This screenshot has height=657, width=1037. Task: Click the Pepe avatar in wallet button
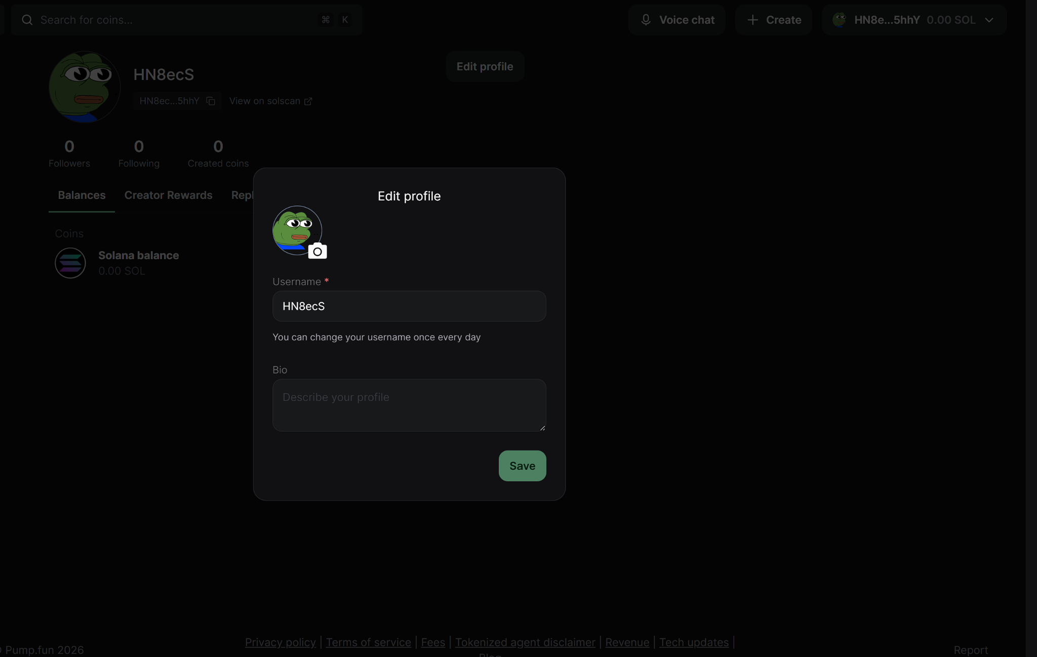pos(839,20)
